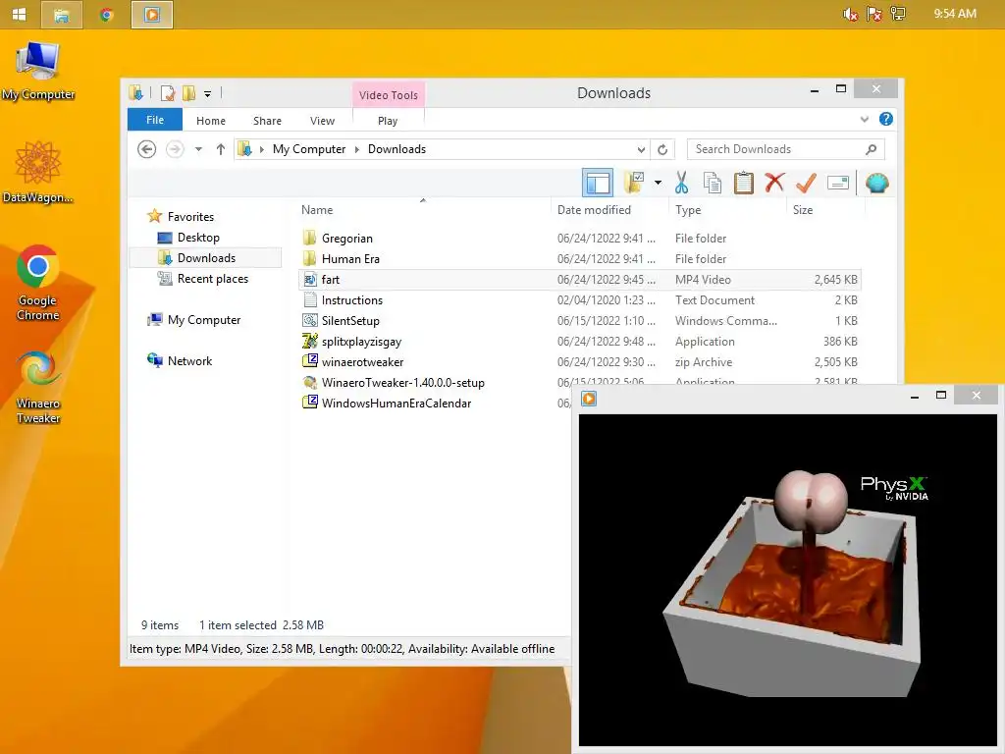Image resolution: width=1005 pixels, height=754 pixels.
Task: Click the folder options toolbar icon
Action: pos(634,182)
